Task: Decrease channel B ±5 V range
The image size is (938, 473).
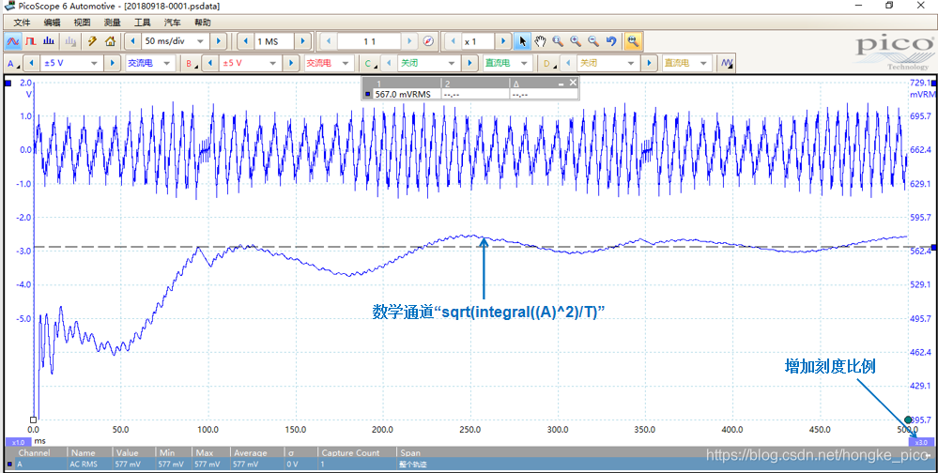Action: point(209,63)
